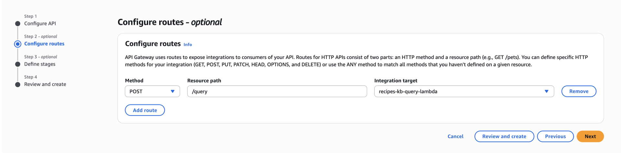Select Configure API step in sidebar
The image size is (621, 153).
[40, 24]
